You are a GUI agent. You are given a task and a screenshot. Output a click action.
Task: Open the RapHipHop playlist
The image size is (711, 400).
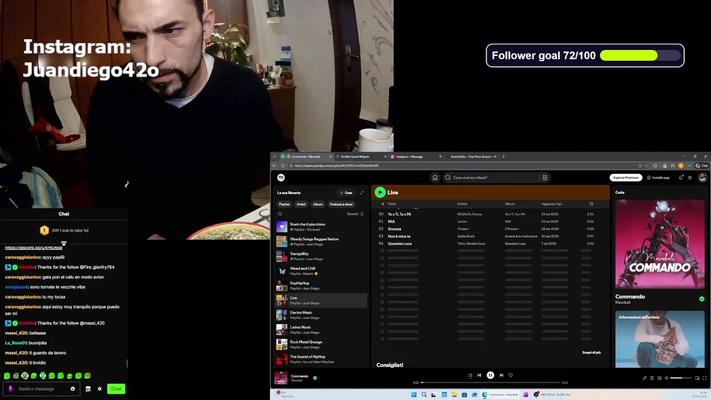(321, 286)
